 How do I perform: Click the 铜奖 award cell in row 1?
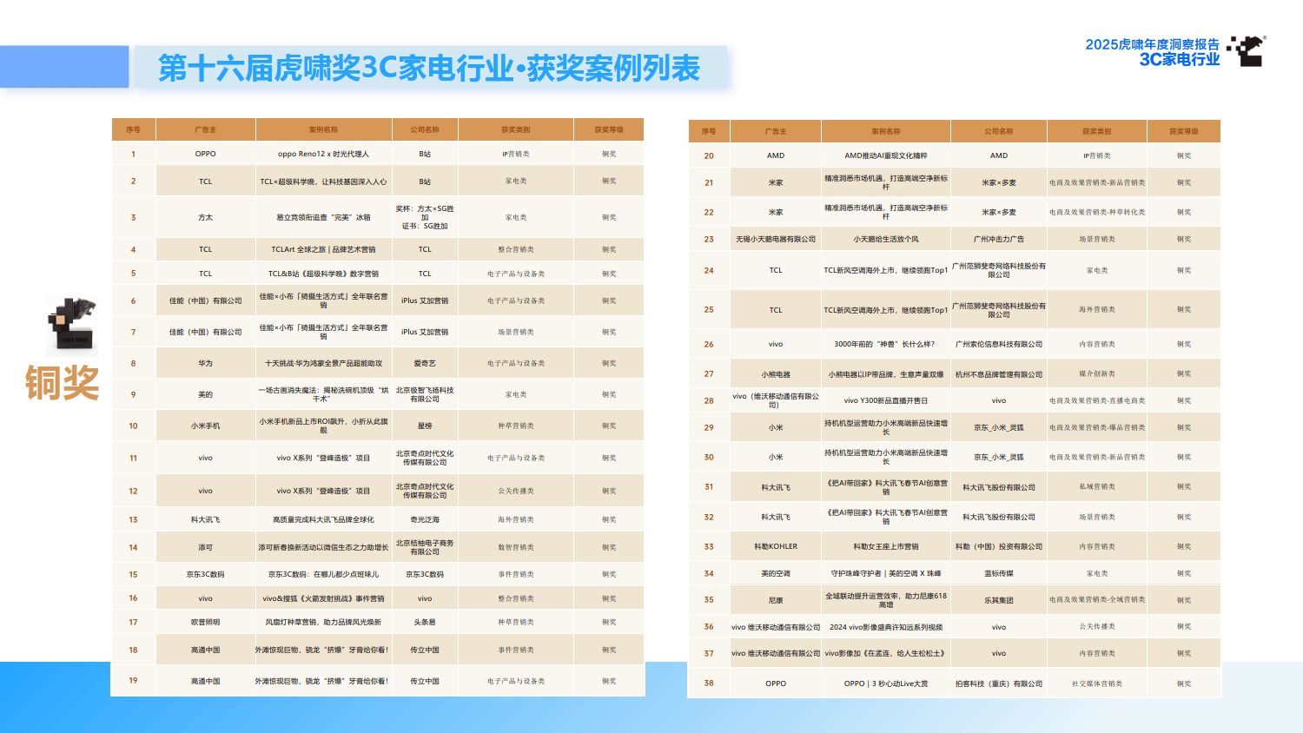pyautogui.click(x=609, y=153)
